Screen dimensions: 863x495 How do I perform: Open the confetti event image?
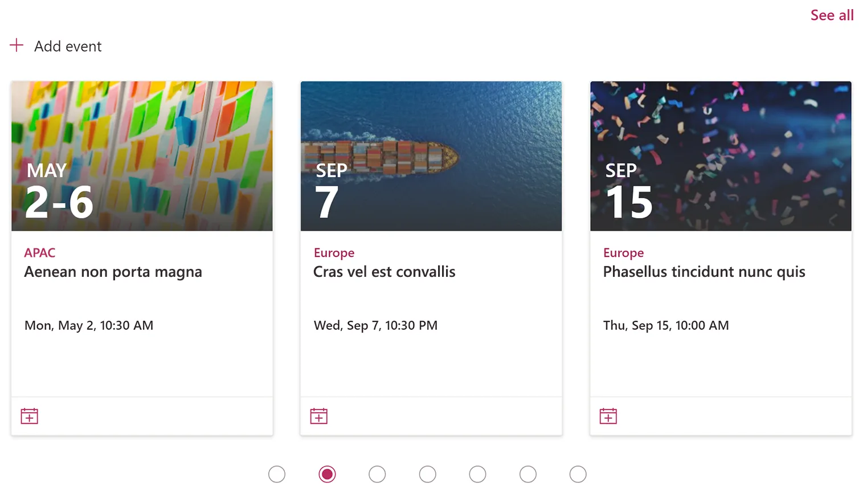(x=721, y=156)
